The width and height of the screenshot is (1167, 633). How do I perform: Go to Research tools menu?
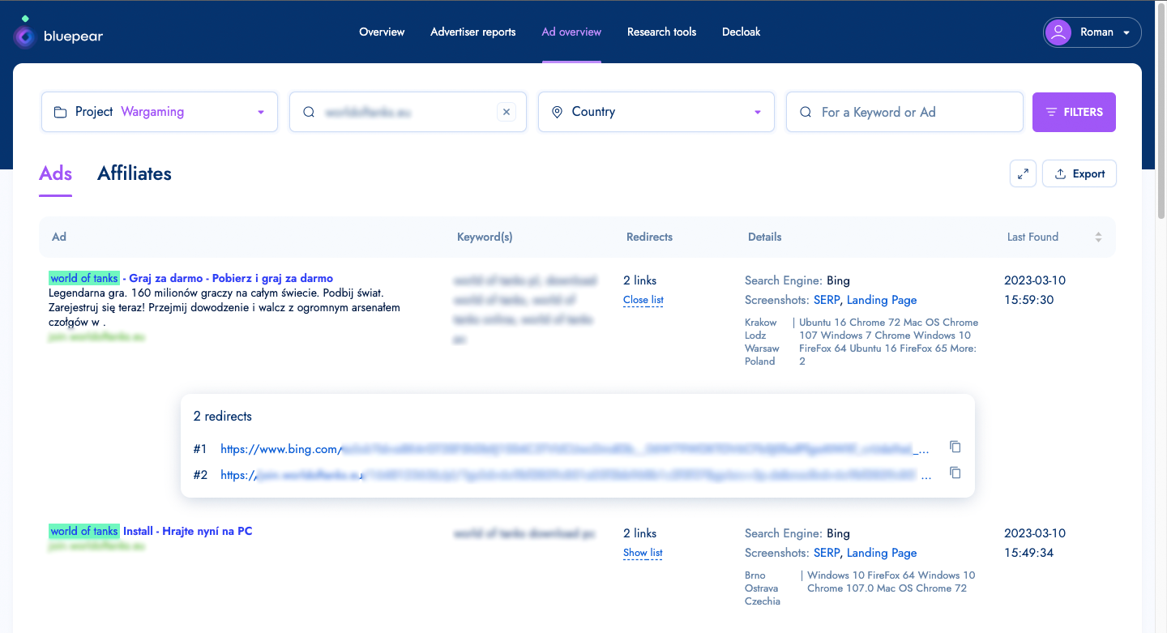click(661, 32)
